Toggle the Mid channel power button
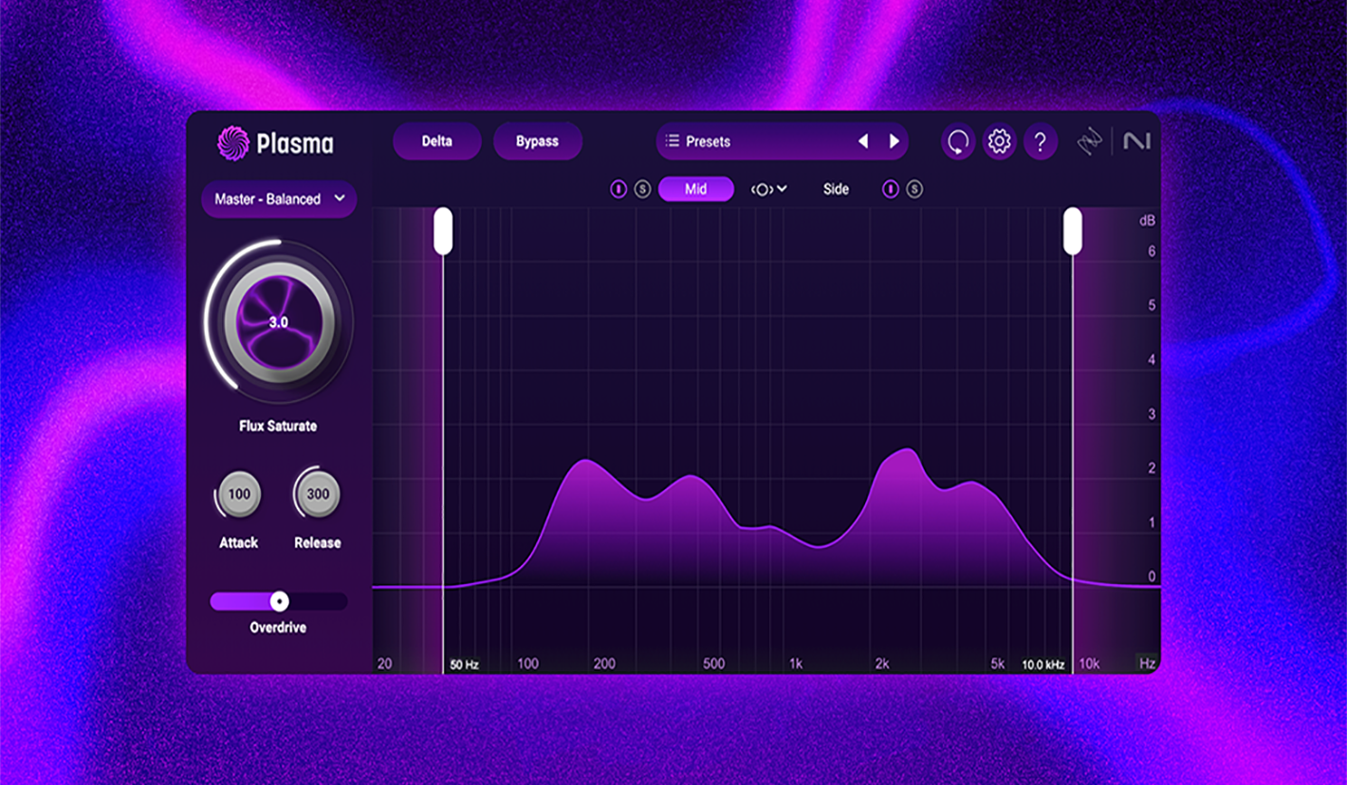1347x785 pixels. coord(618,190)
